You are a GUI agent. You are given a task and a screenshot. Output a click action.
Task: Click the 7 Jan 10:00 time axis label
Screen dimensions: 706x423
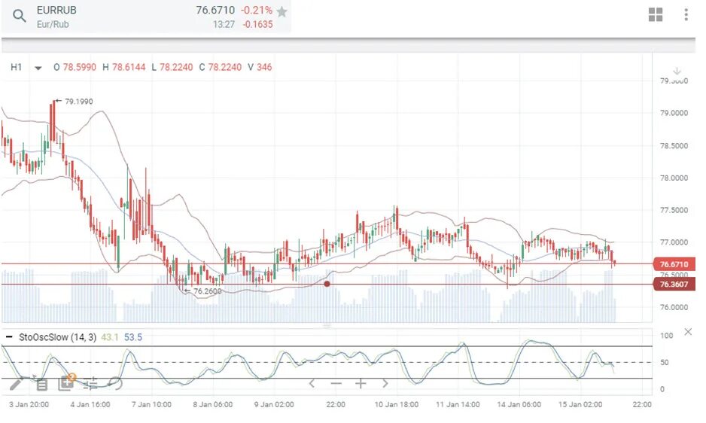tap(151, 404)
